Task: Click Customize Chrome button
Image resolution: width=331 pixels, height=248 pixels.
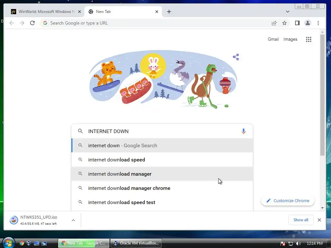Action: (x=287, y=201)
